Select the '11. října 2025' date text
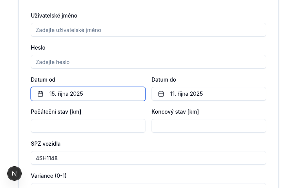 (x=187, y=94)
